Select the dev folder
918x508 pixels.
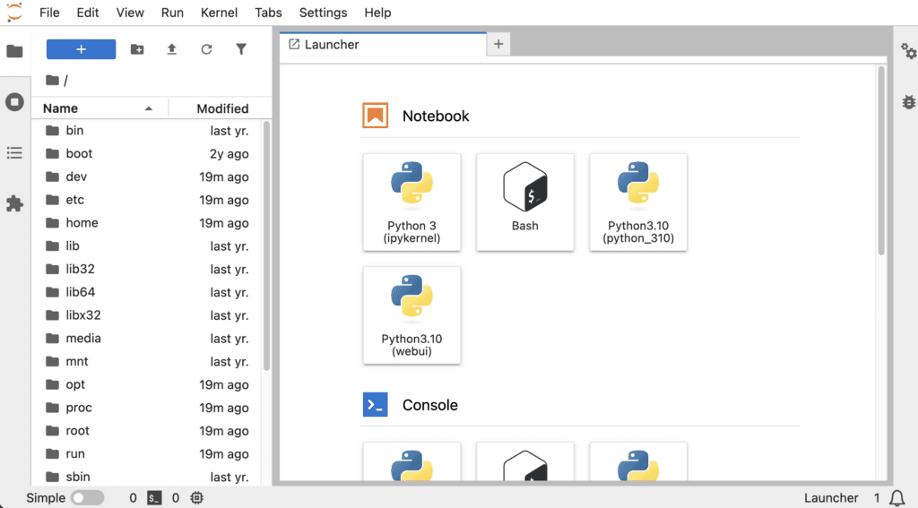[x=146, y=177]
